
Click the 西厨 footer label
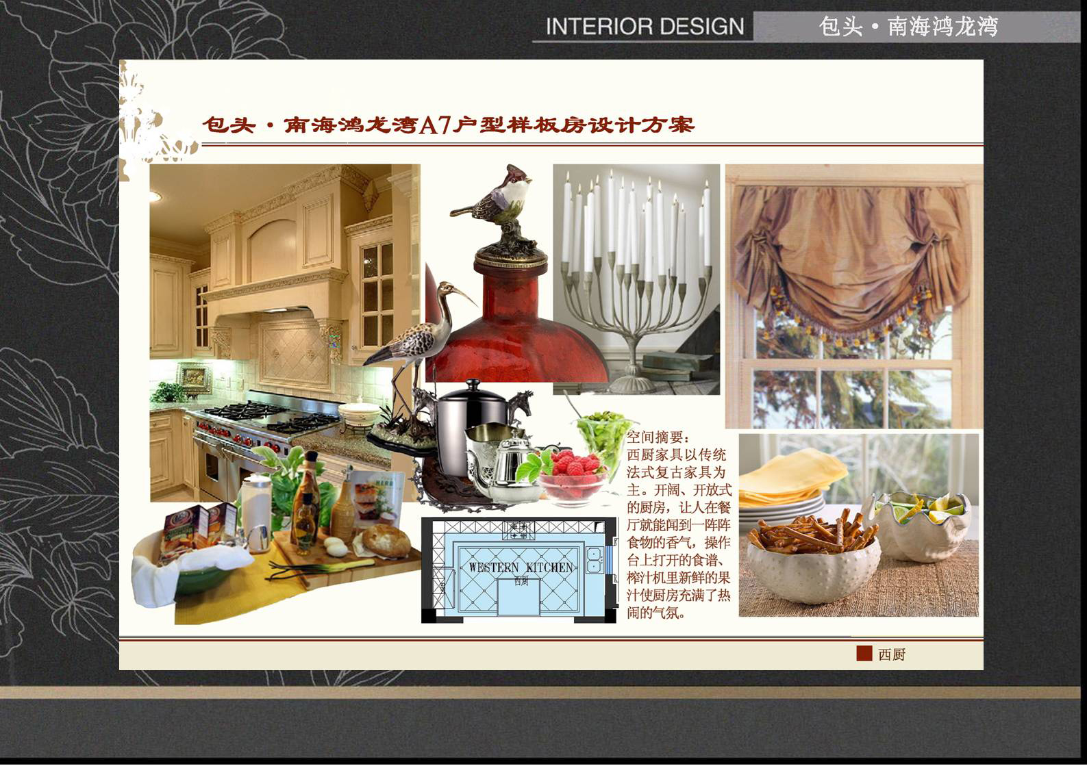892,654
